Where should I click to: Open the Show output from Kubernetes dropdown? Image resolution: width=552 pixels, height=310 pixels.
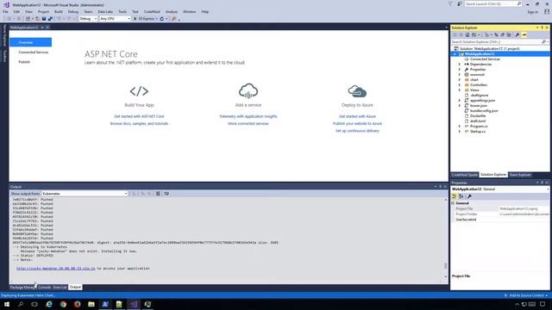pyautogui.click(x=85, y=194)
